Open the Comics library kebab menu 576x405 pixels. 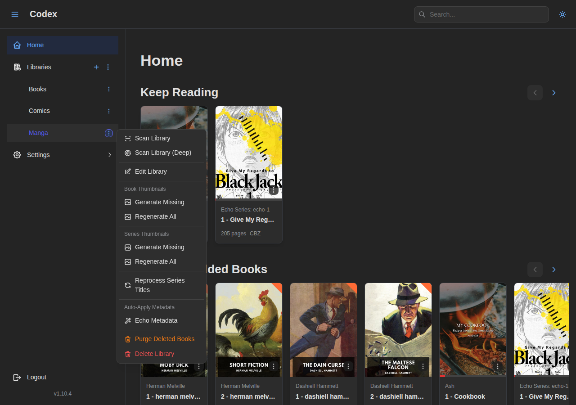(x=108, y=111)
